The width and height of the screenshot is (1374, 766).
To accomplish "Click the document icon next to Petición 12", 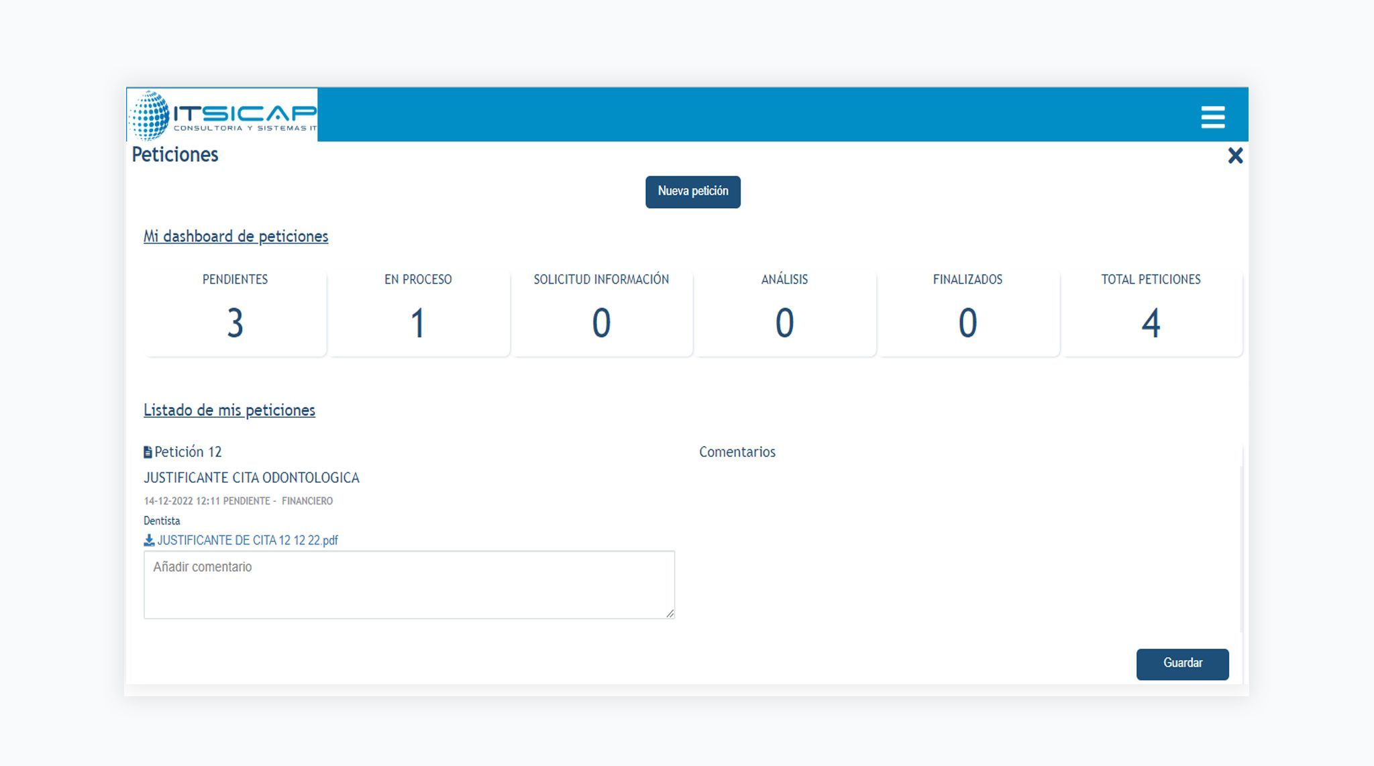I will (148, 452).
